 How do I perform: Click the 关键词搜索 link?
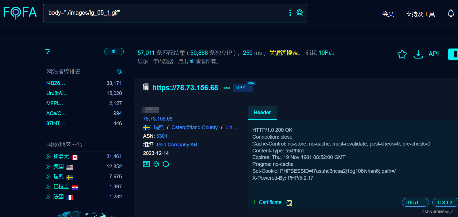[x=283, y=53]
